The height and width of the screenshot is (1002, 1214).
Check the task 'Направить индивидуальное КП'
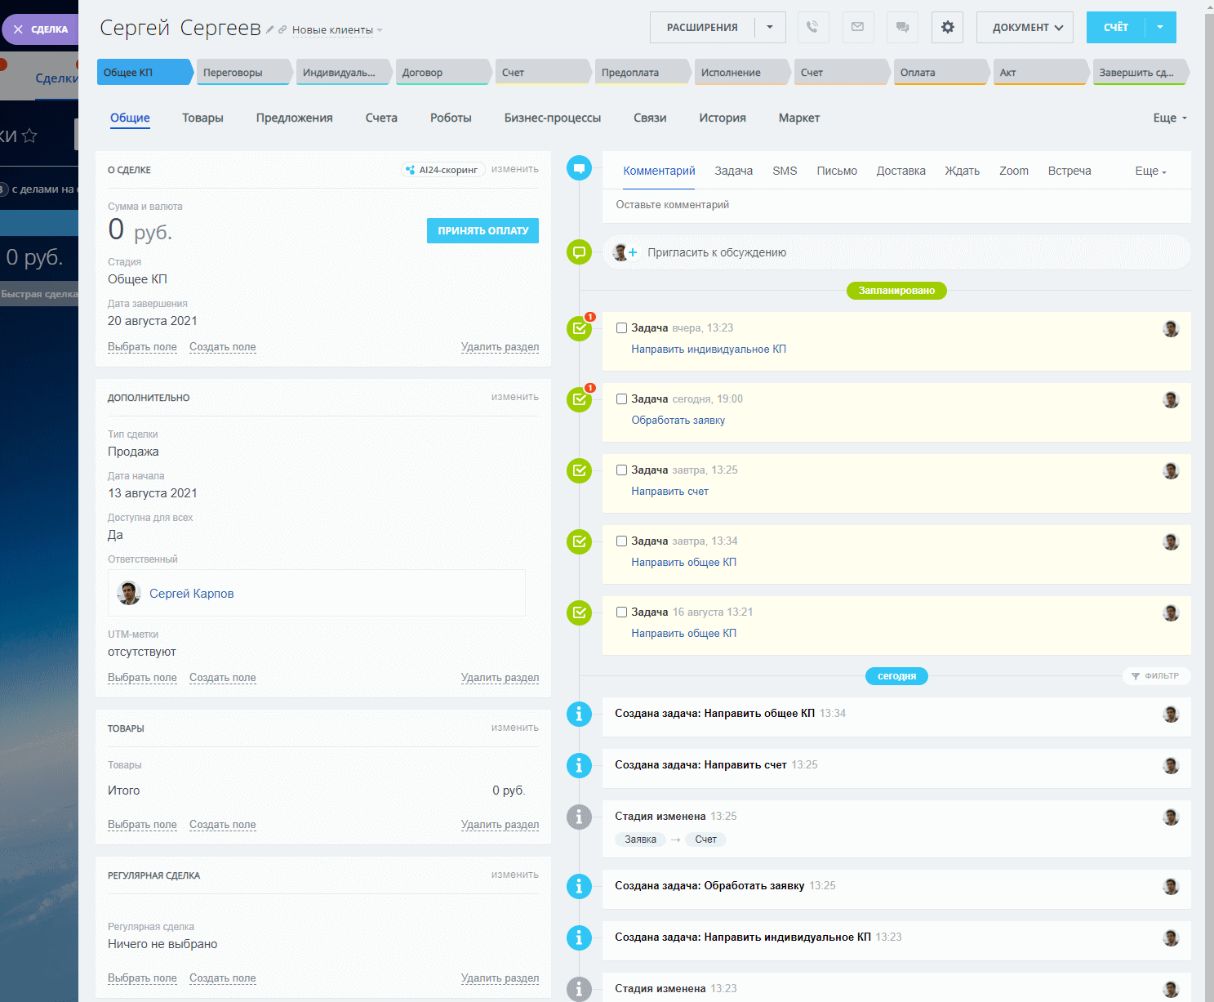(x=621, y=328)
